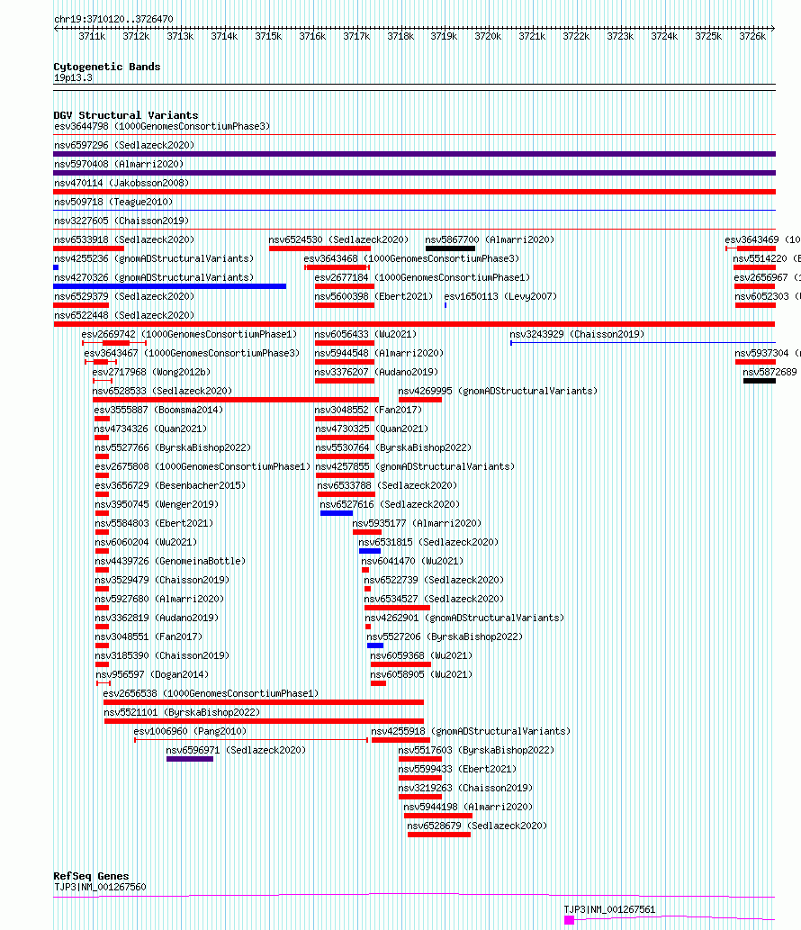Viewport: 801px width, 930px height.
Task: Click esv2669742 variant label
Action: tap(189, 335)
